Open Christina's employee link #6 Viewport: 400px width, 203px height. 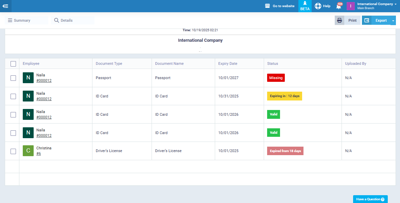click(39, 154)
